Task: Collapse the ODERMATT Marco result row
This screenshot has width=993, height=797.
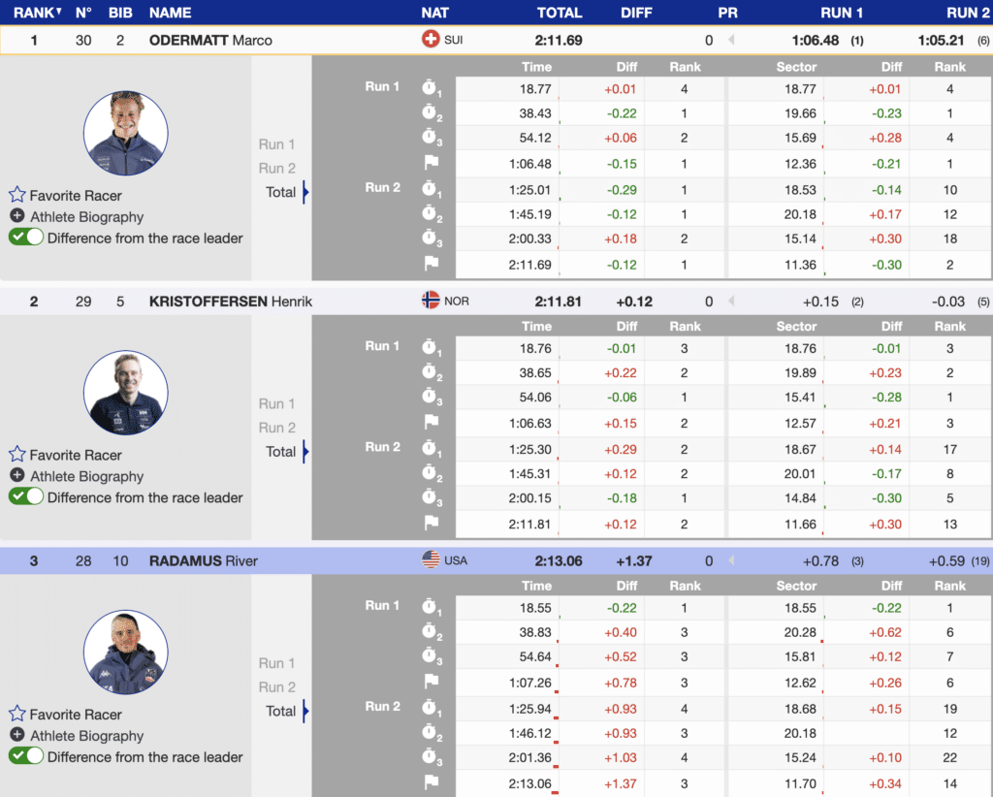Action: pos(210,41)
